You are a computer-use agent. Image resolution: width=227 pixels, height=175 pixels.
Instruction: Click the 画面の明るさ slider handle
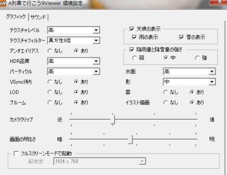[x=131, y=139]
